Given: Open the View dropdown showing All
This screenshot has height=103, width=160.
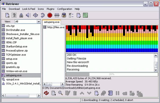Looking at the screenshot, I should point(28,22).
